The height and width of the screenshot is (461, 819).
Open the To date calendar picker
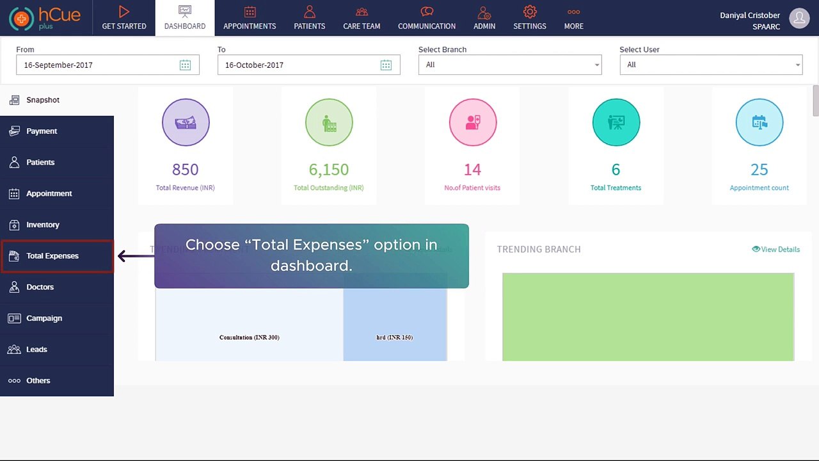click(386, 65)
